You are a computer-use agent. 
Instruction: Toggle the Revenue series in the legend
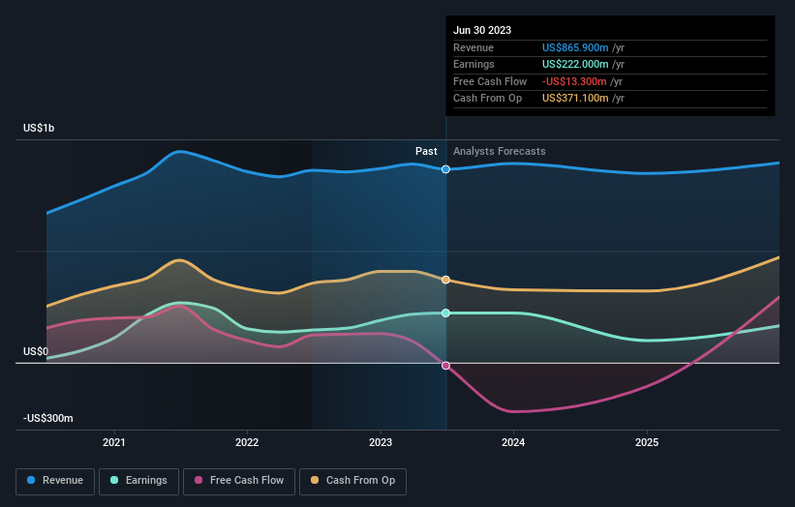55,481
